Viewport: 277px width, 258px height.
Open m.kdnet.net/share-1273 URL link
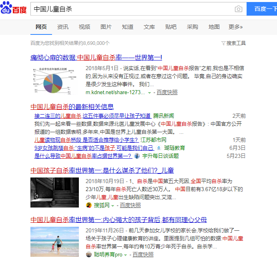click(x=115, y=92)
